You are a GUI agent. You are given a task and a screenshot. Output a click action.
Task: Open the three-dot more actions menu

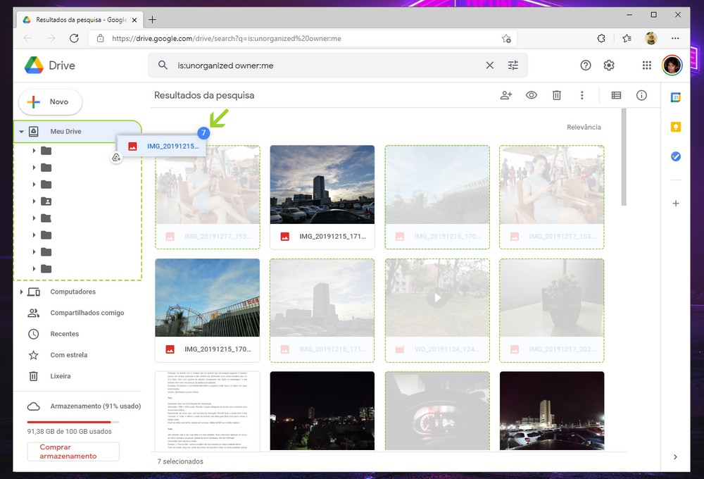click(x=582, y=95)
